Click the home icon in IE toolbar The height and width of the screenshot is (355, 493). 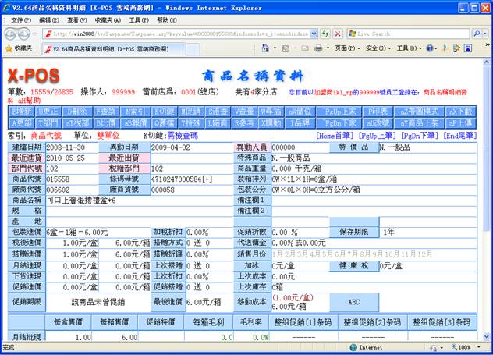point(268,48)
